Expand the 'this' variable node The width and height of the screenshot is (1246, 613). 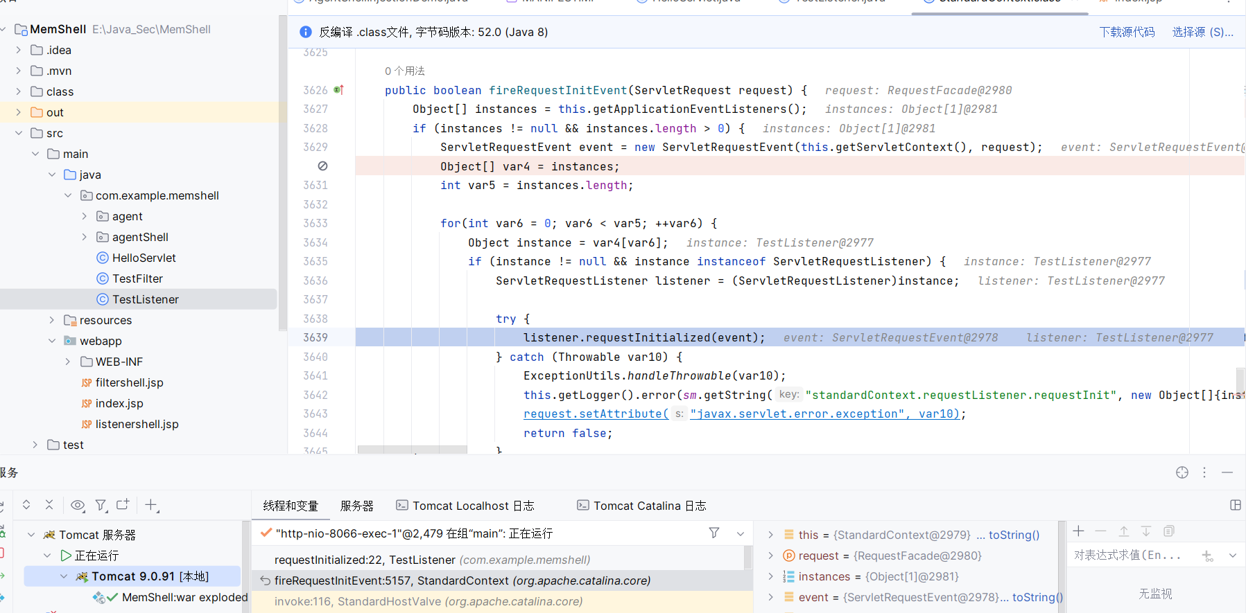click(770, 535)
